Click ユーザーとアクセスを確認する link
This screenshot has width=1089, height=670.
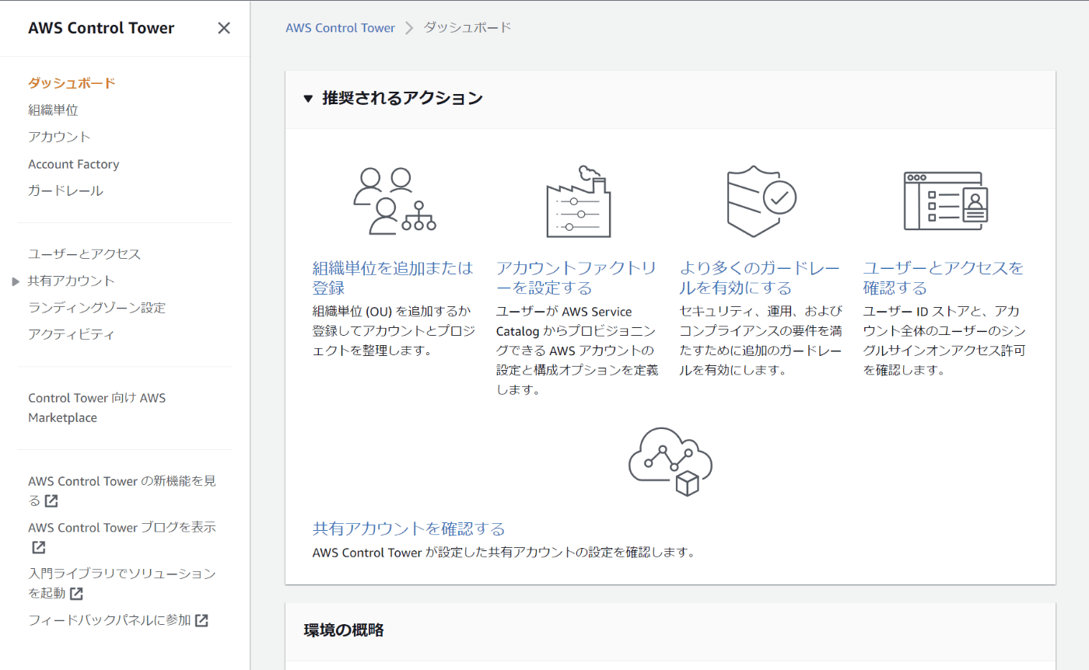(944, 278)
